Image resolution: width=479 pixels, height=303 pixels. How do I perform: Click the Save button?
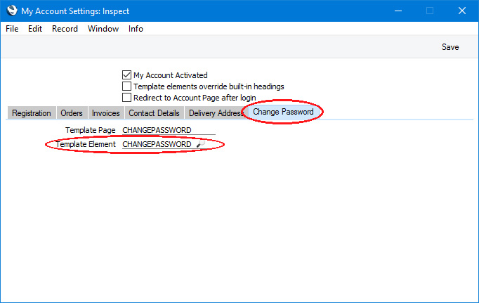coord(450,47)
